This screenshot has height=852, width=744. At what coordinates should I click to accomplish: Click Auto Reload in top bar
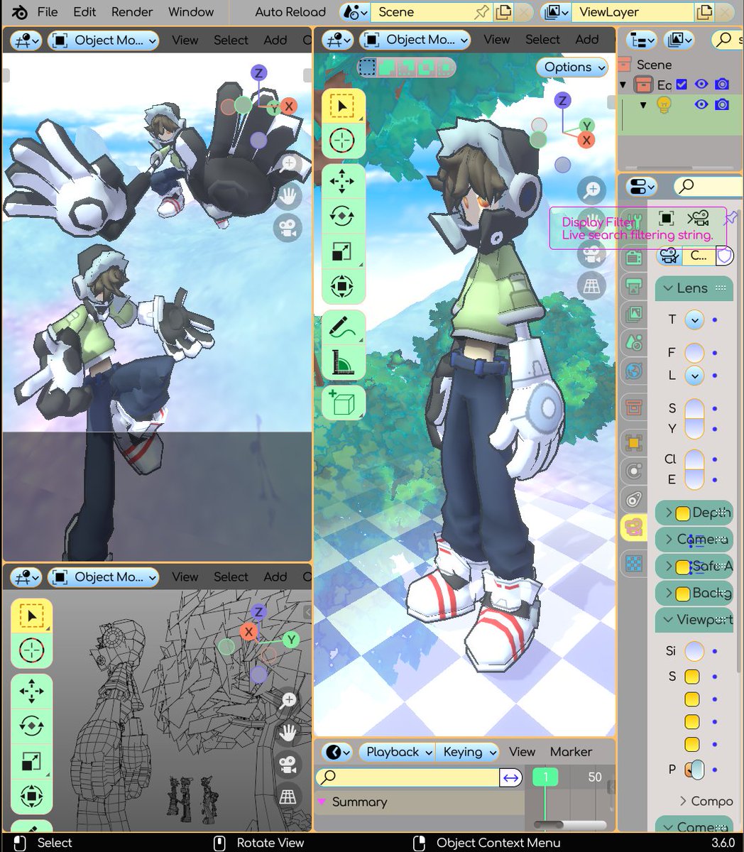[290, 12]
